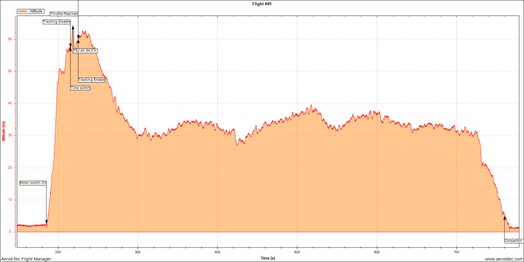
Task: Click the F5J alt. 64.3 m label
Action: click(x=85, y=51)
